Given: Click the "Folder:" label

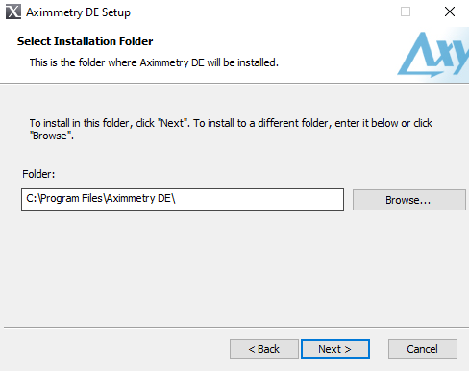Looking at the screenshot, I should [38, 174].
